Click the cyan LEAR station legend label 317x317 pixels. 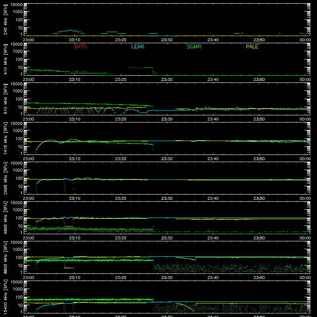pos(137,46)
